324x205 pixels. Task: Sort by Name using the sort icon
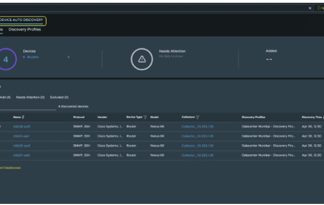click(23, 117)
